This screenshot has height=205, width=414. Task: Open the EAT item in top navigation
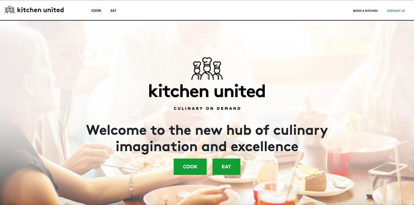113,11
